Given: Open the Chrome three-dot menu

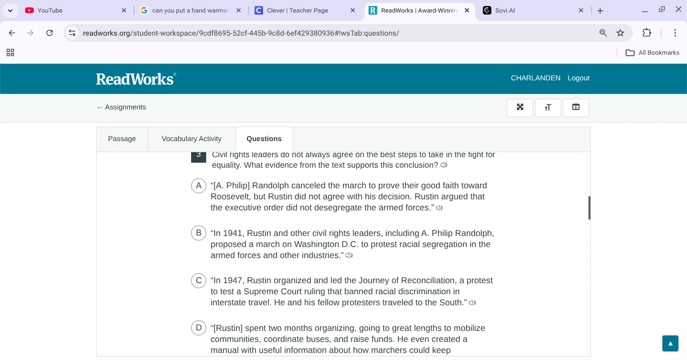Looking at the screenshot, I should 675,33.
